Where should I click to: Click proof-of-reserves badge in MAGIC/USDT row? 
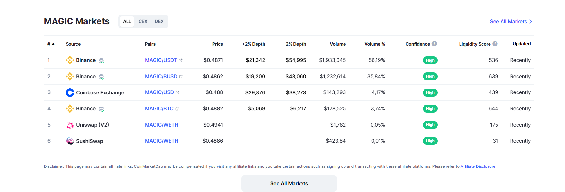coord(102,61)
